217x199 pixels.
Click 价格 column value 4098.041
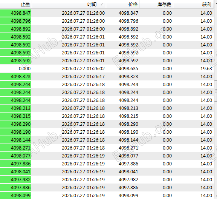pyautogui.click(x=128, y=171)
